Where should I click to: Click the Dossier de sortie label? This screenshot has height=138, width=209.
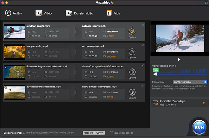coord(13,133)
